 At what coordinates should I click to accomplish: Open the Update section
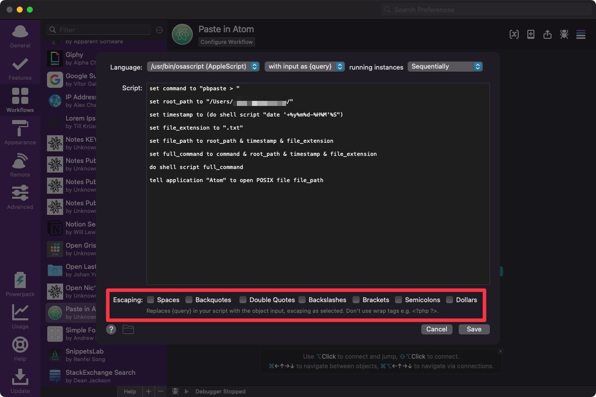(x=20, y=381)
